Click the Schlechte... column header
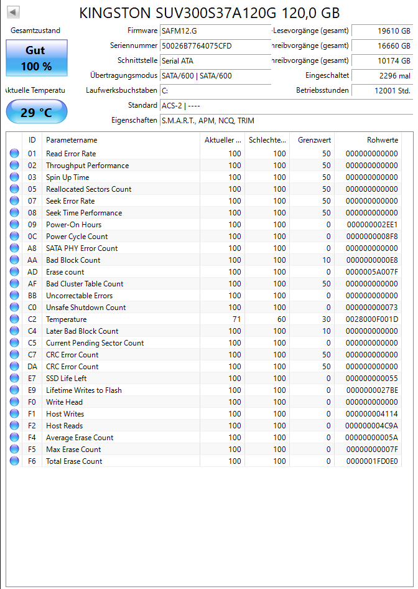Viewport: 418px width, 589px height. (x=267, y=140)
